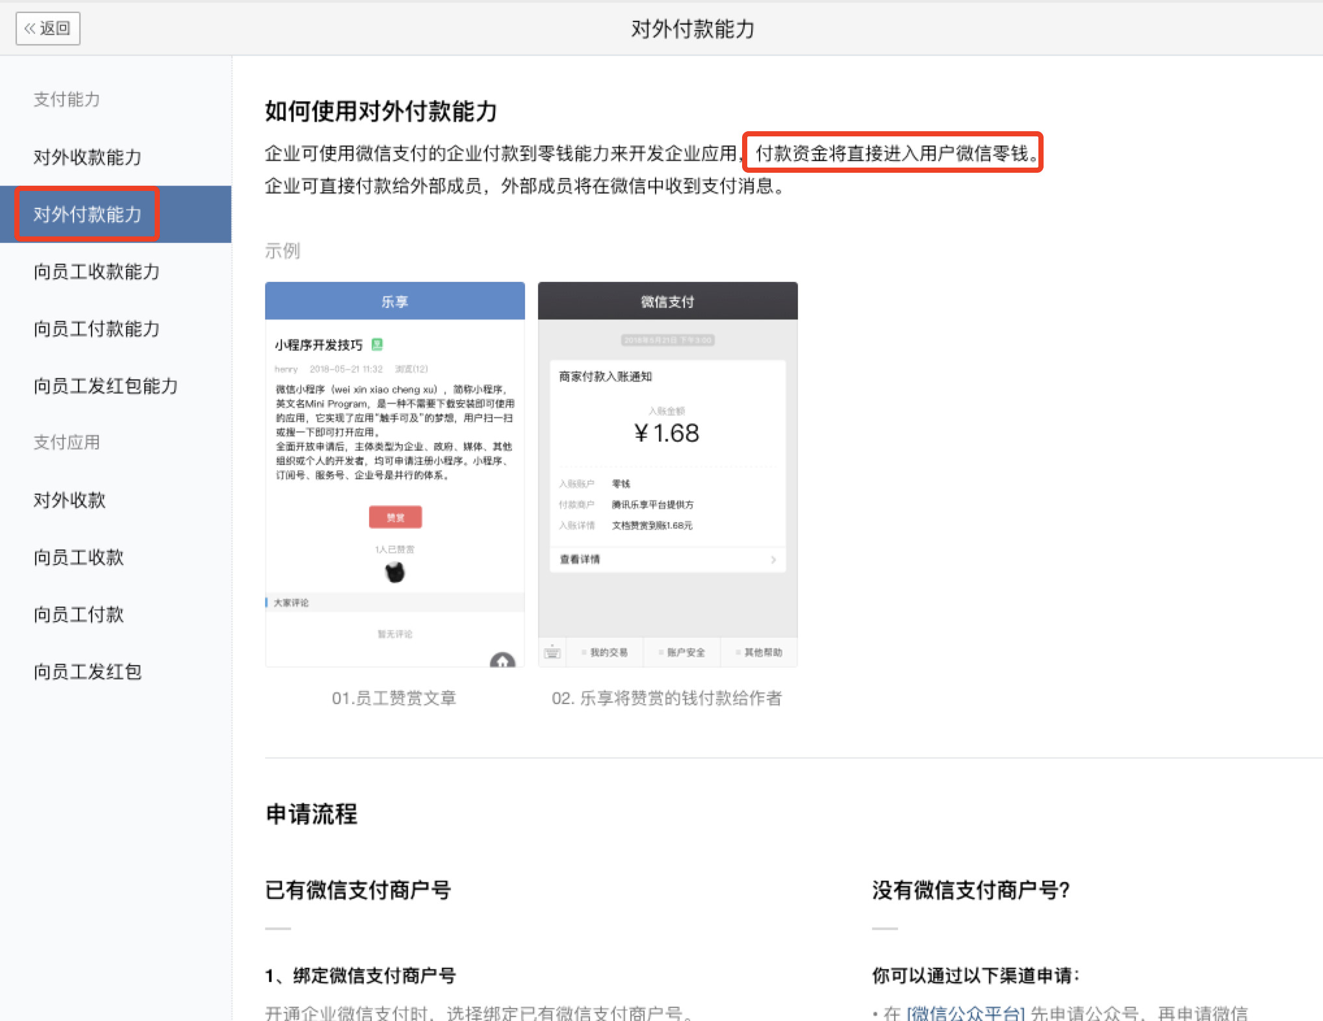Open 向员工发红包能力 sidebar item

click(105, 386)
